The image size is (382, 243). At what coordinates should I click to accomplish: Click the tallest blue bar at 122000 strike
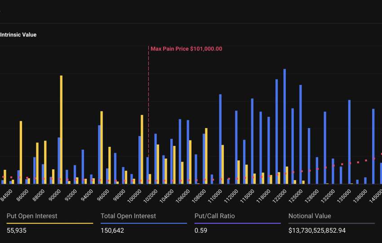284,126
